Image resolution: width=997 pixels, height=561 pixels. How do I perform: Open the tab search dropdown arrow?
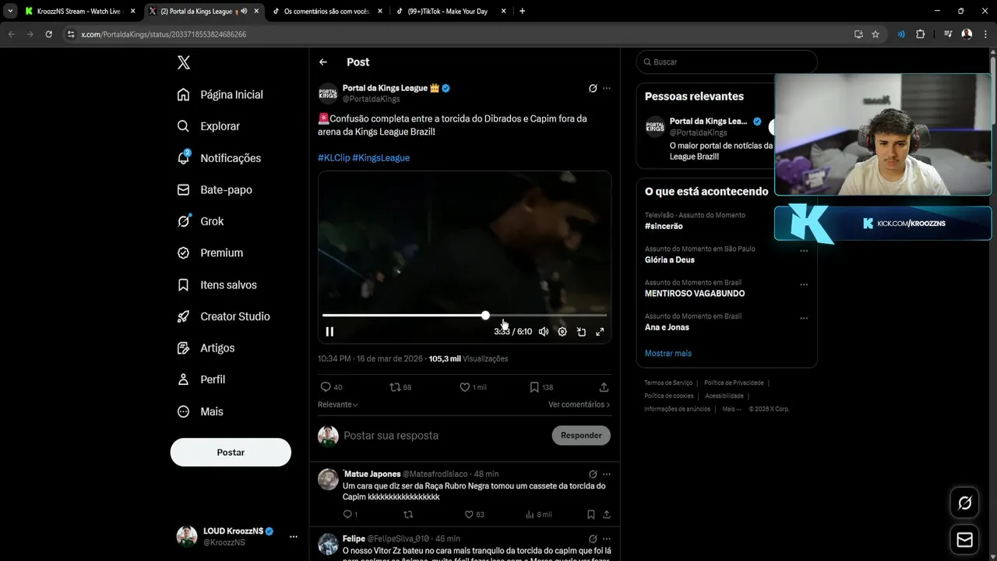click(10, 11)
